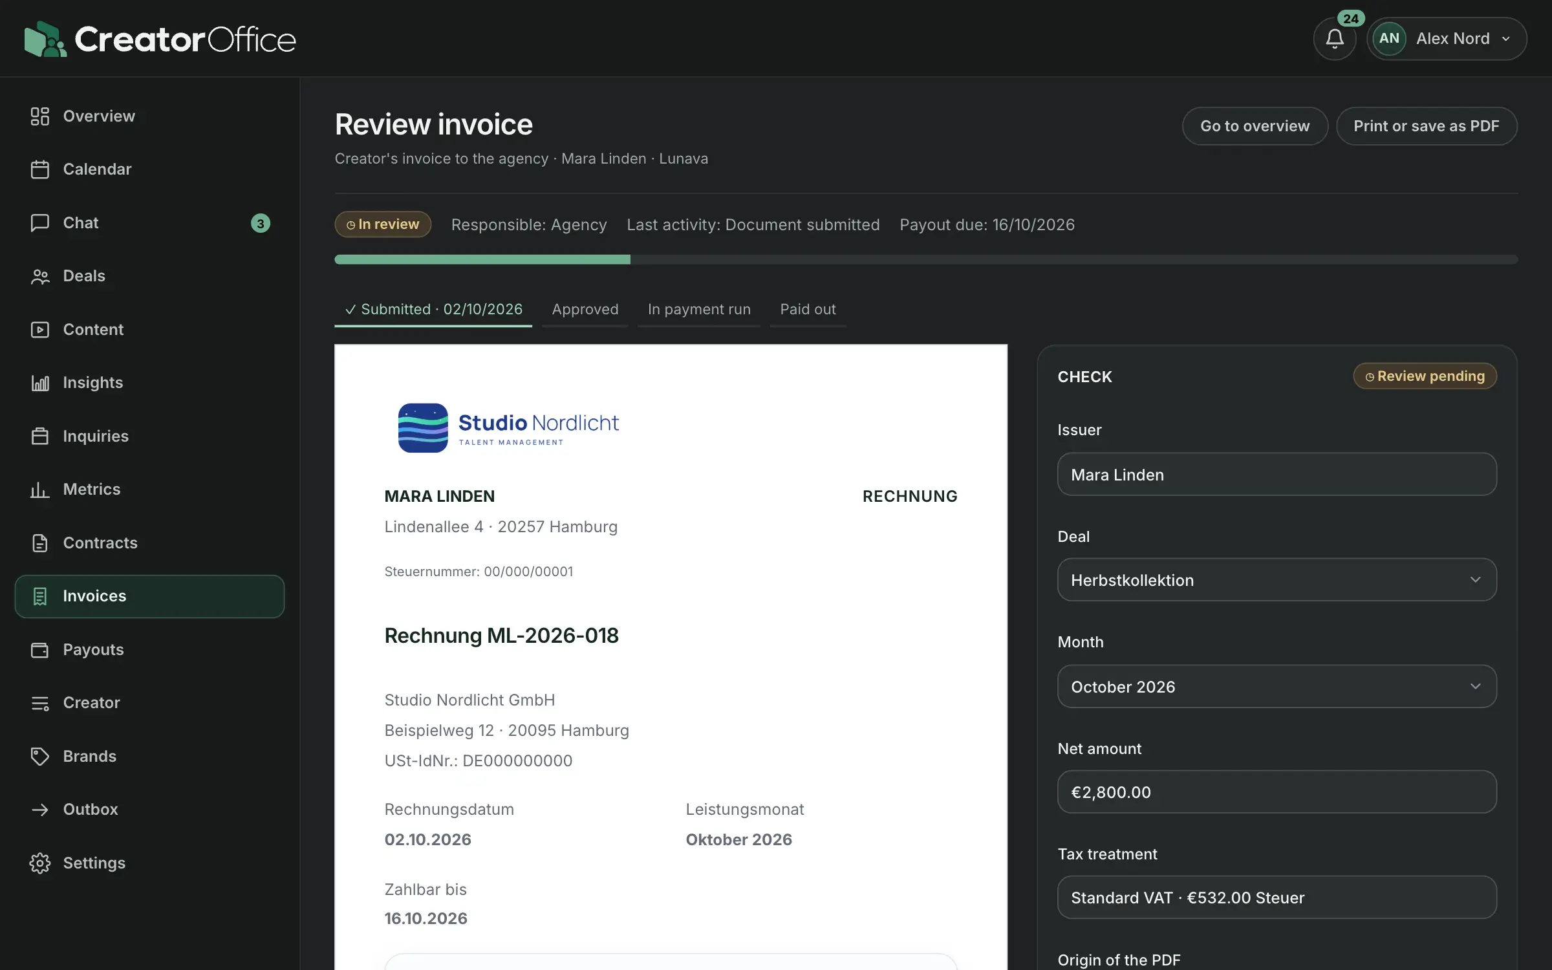Click the Metrics bar-chart icon
This screenshot has width=1552, height=970.
40,490
